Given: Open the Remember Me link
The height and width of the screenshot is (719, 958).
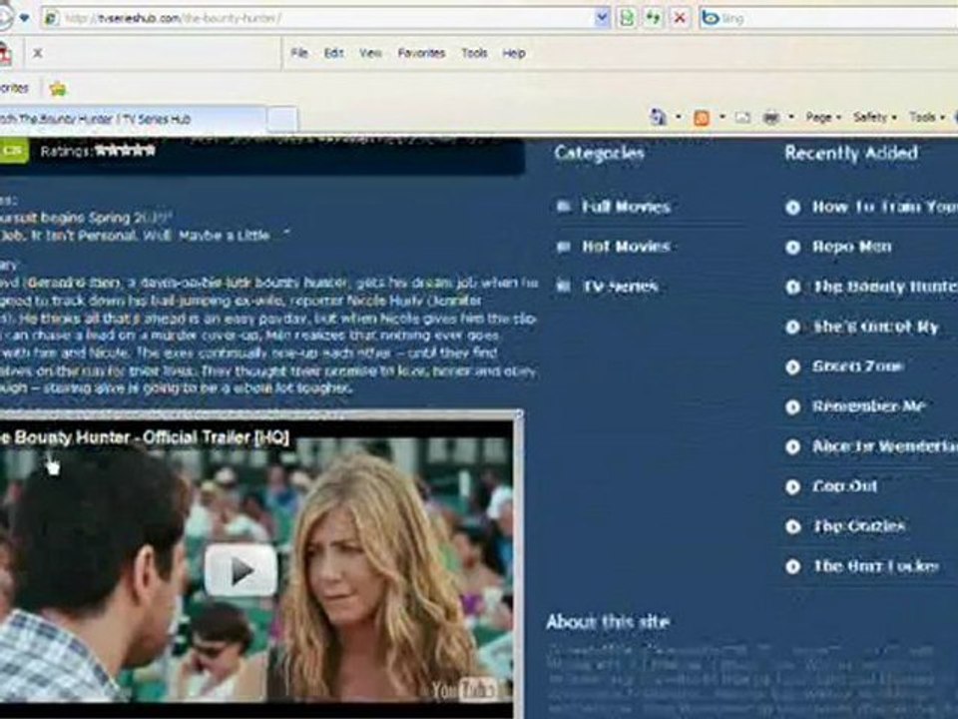Looking at the screenshot, I should point(868,406).
